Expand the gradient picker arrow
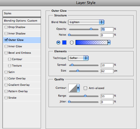This screenshot has width=140, height=129. click(x=109, y=43)
